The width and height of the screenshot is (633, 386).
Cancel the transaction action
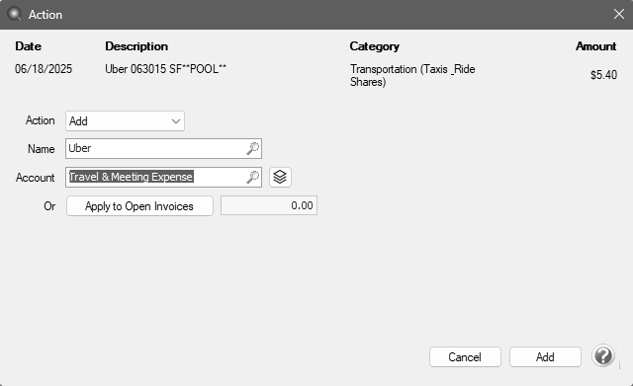tap(465, 357)
